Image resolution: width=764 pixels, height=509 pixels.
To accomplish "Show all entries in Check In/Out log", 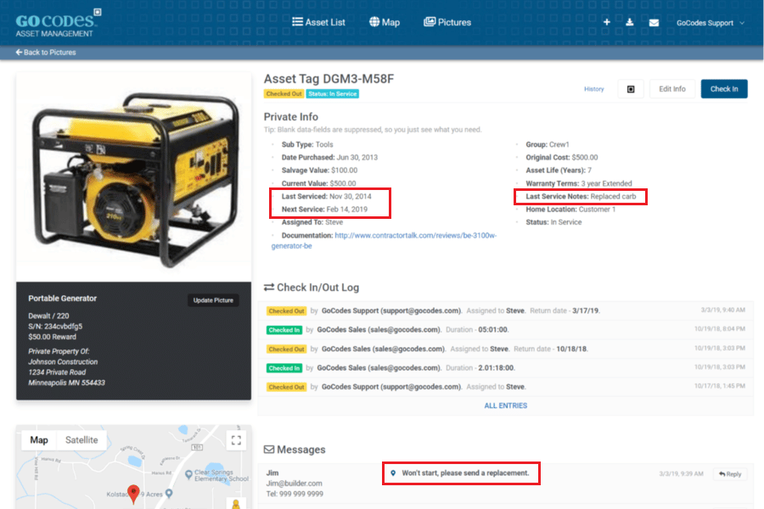I will tap(505, 406).
